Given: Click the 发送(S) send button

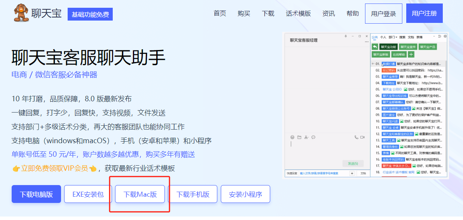Looking at the screenshot, I should point(353,163).
